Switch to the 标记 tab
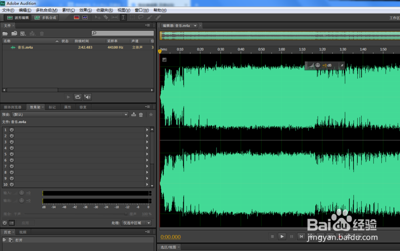The image size is (400, 251). tap(52, 107)
